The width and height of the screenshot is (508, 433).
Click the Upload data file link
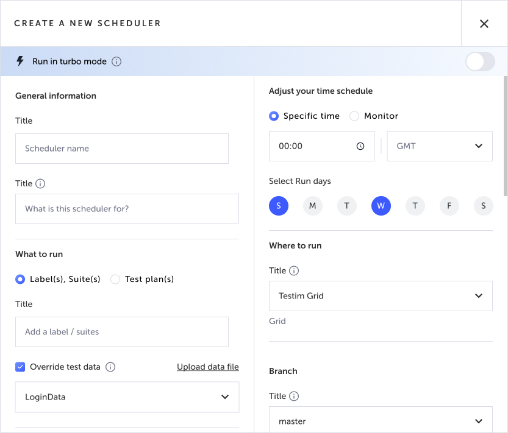pos(208,367)
